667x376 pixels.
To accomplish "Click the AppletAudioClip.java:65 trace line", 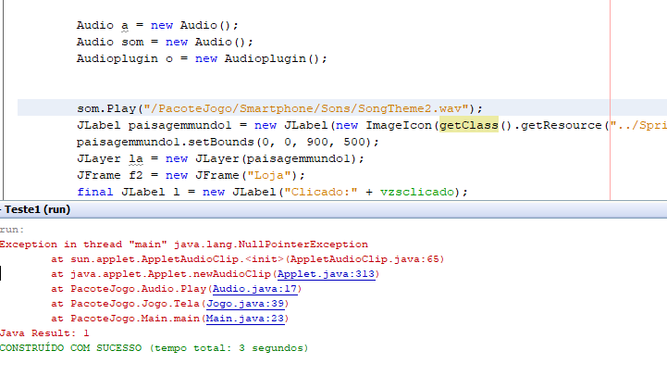I will point(248,259).
